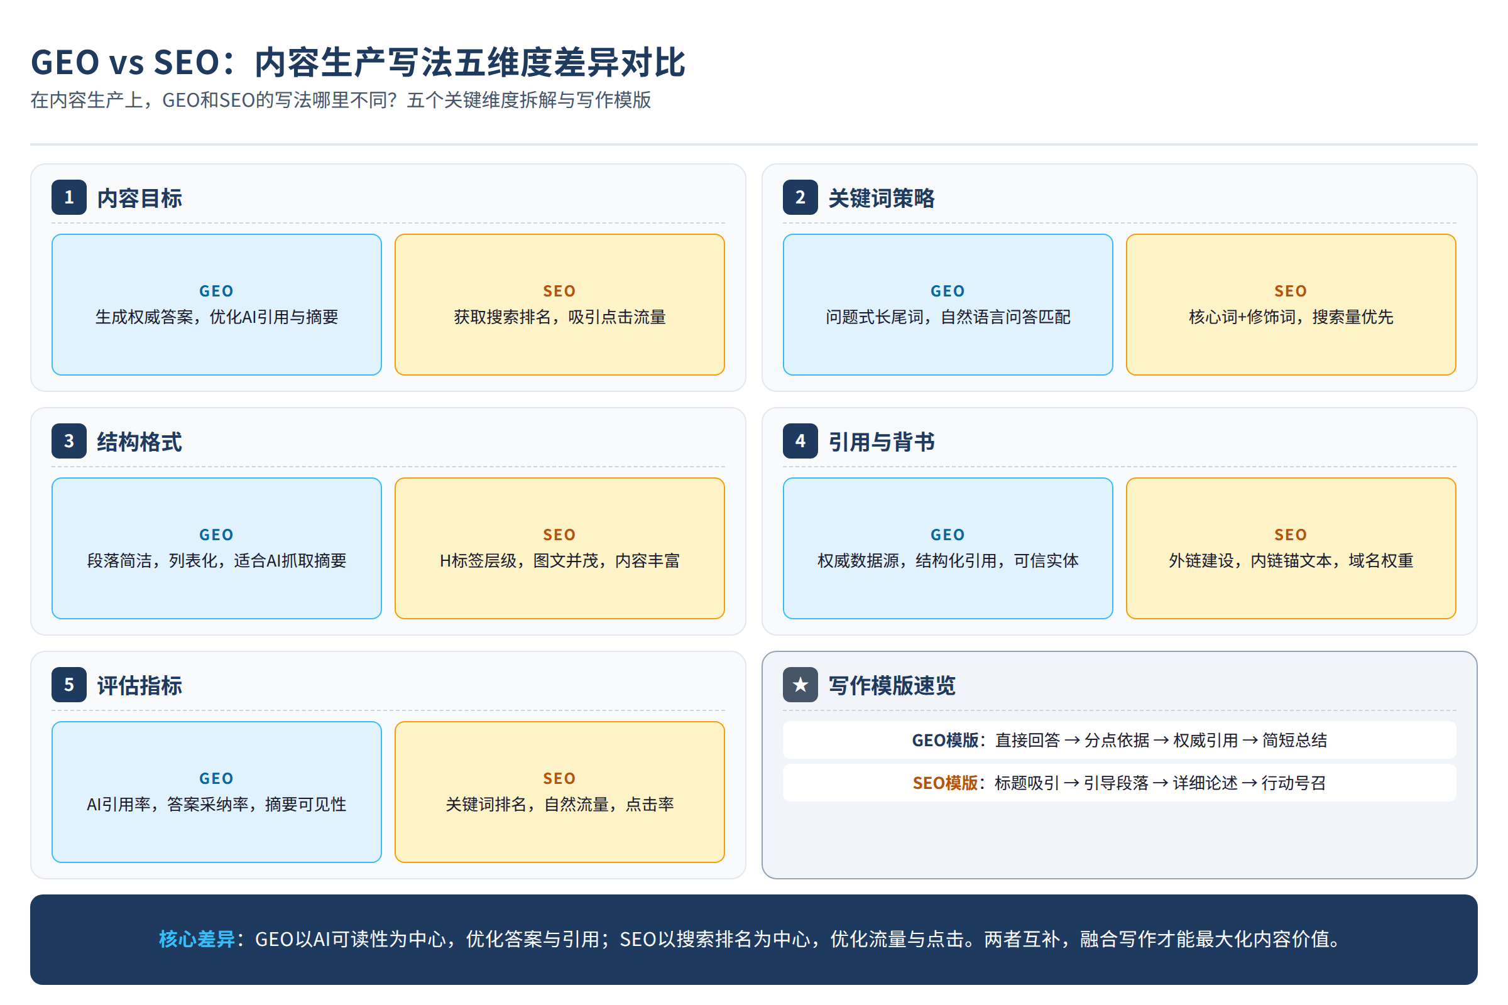Click the SEO模版 row 标题吸引 → 引导段落
This screenshot has height=1005, width=1508.
1120,782
